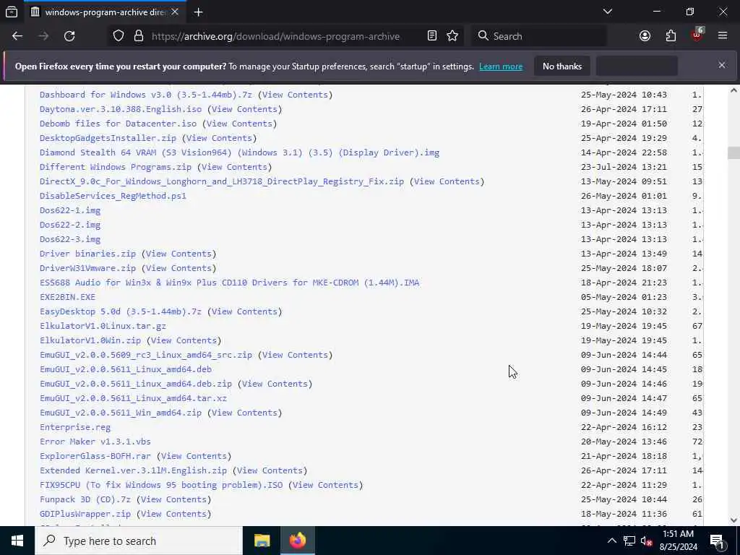Download EmuGUI_v2.0.0.5611_Linux_amd64.deb
The image size is (740, 555).
tap(126, 369)
